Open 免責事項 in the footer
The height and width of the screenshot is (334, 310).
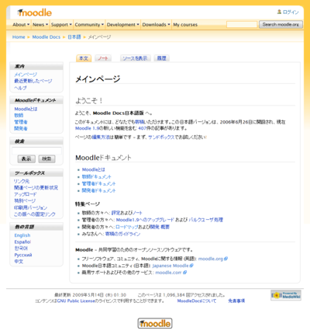[x=236, y=301]
